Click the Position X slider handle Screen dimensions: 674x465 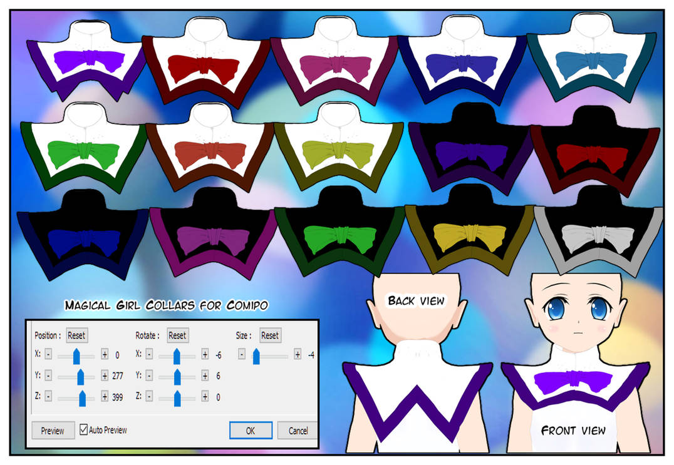[76, 355]
